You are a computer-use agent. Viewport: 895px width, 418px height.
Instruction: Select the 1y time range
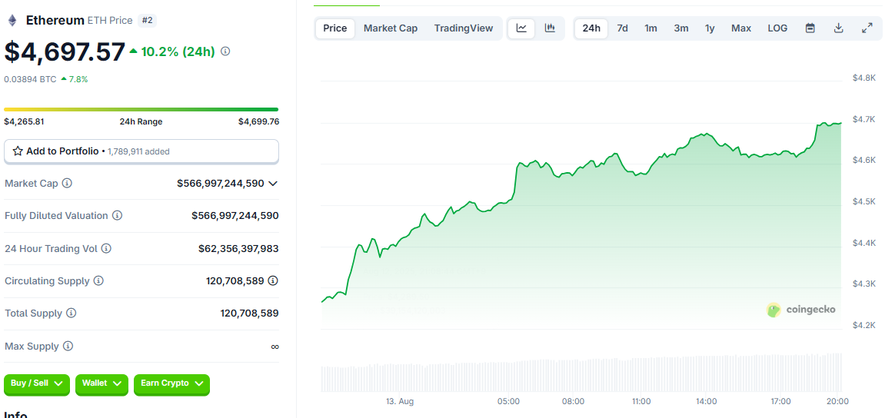point(710,28)
